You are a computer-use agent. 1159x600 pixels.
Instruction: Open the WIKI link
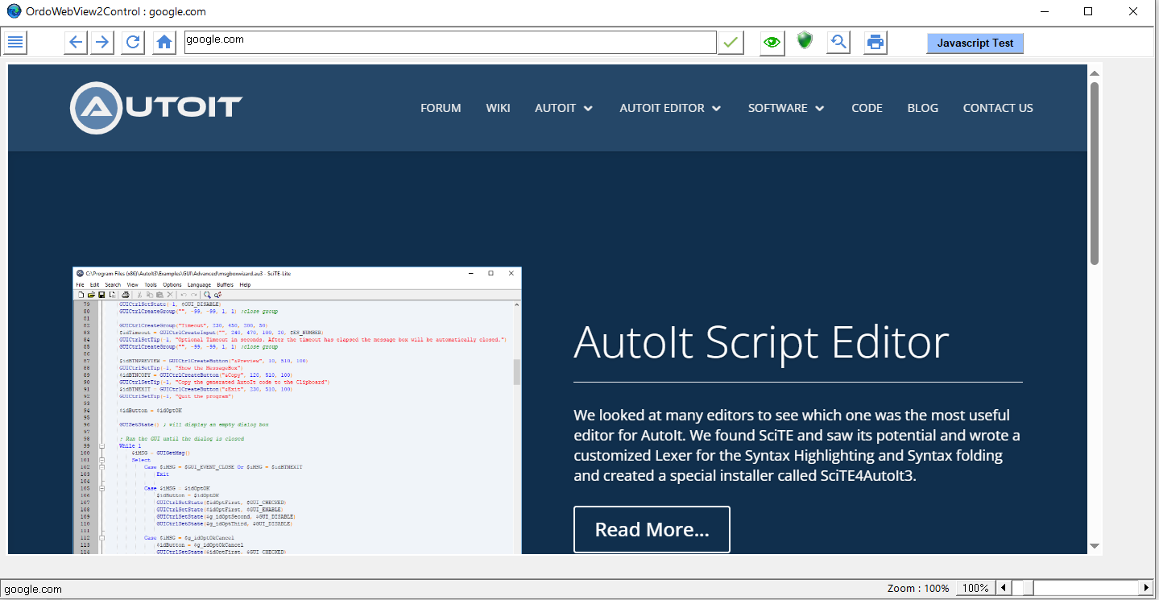(x=498, y=108)
